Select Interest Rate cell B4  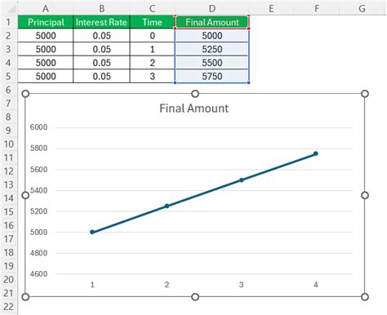pyautogui.click(x=101, y=63)
